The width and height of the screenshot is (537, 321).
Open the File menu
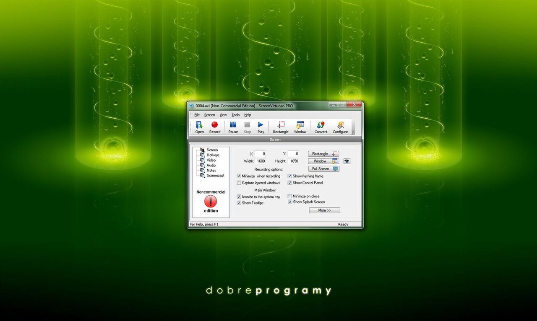[197, 115]
